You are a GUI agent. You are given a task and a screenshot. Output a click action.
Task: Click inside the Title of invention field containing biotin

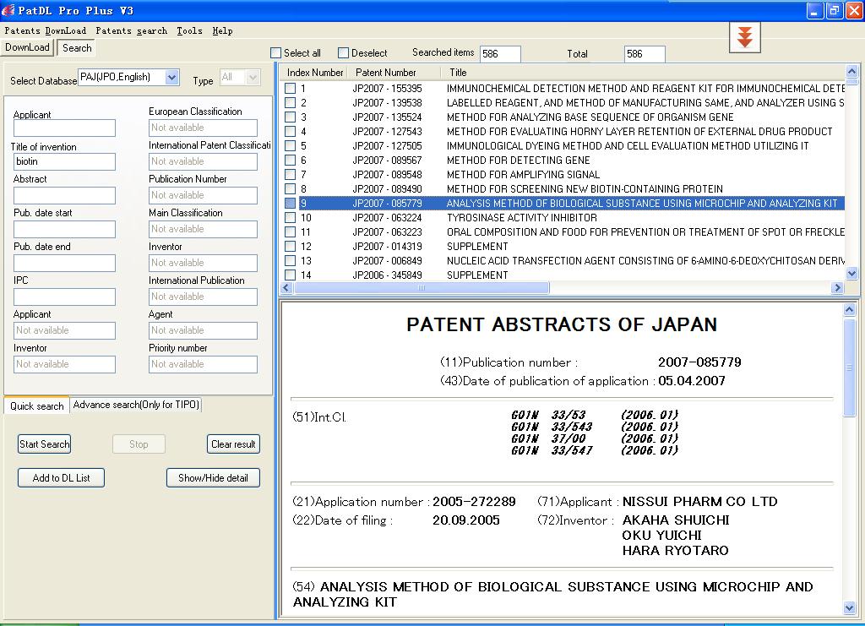63,161
